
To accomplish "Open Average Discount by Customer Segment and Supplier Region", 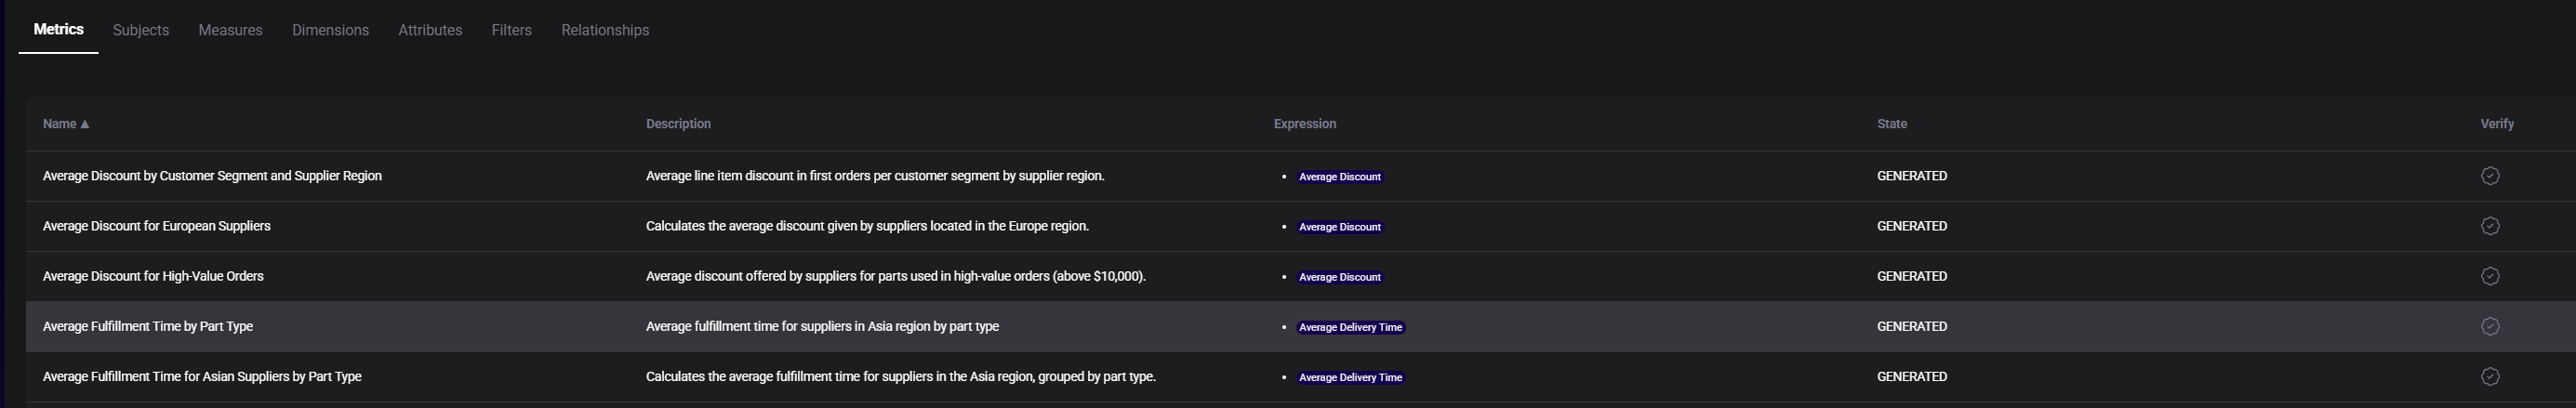I will pos(212,176).
